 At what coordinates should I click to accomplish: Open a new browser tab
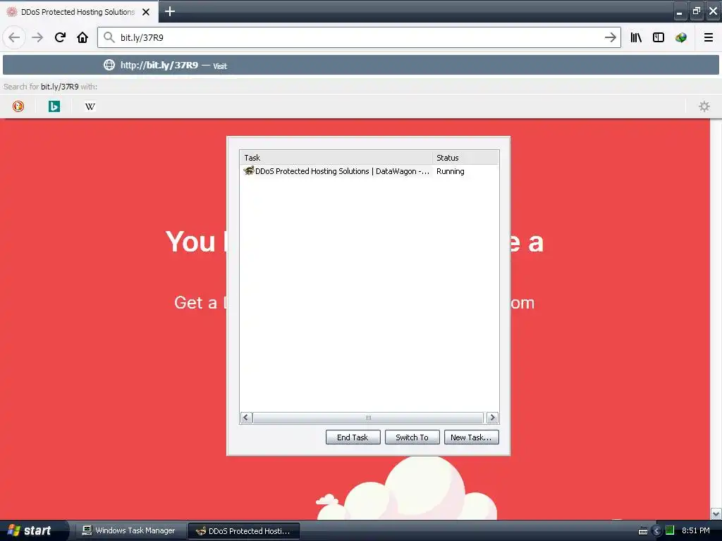pyautogui.click(x=169, y=11)
